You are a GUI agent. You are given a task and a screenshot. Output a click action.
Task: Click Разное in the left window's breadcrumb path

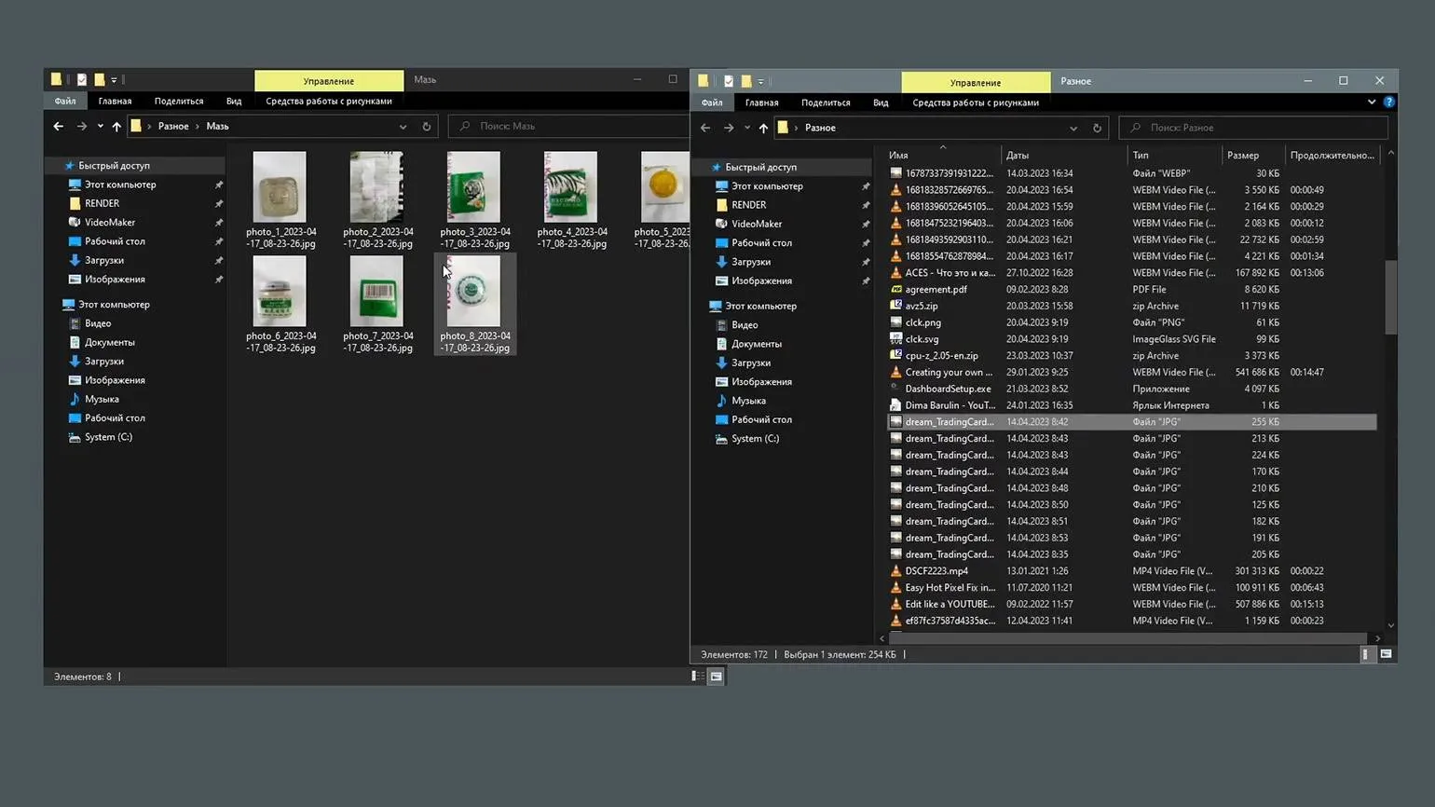[173, 126]
